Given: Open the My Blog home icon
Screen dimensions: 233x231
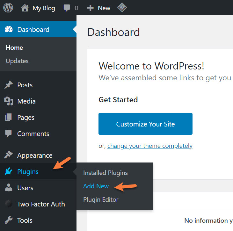Looking at the screenshot, I should tap(25, 8).
